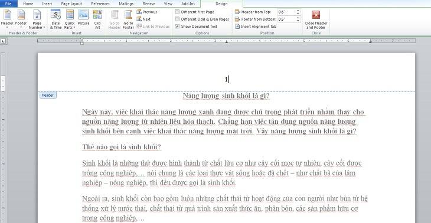431x223 pixels.
Task: Jump to Next section header
Action: point(143,19)
